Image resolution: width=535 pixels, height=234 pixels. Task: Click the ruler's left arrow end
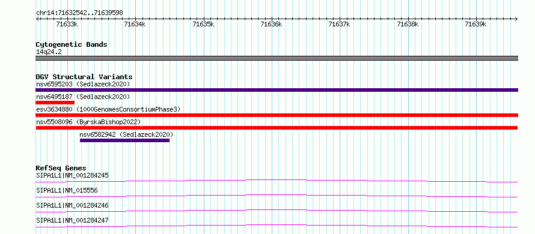(x=37, y=19)
